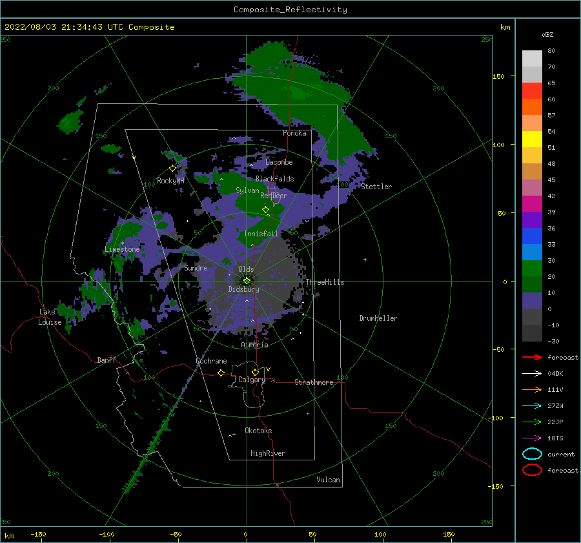The image size is (581, 543).
Task: Click the Innisfail city label
Action: [261, 234]
